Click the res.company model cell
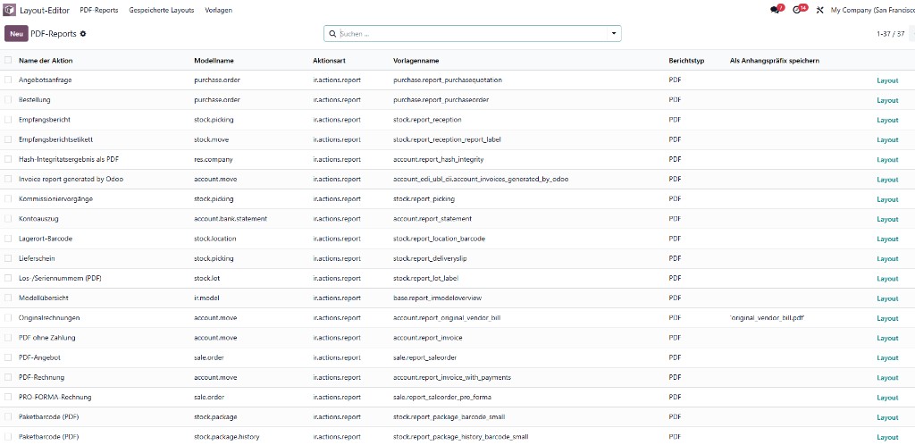Screen dimensions: 915x445 click(x=213, y=159)
